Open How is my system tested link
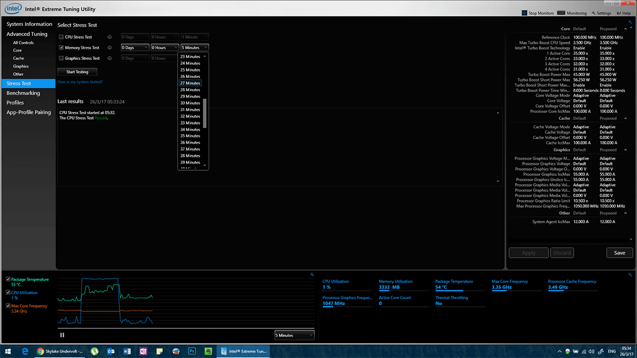637x358 pixels. coord(80,82)
